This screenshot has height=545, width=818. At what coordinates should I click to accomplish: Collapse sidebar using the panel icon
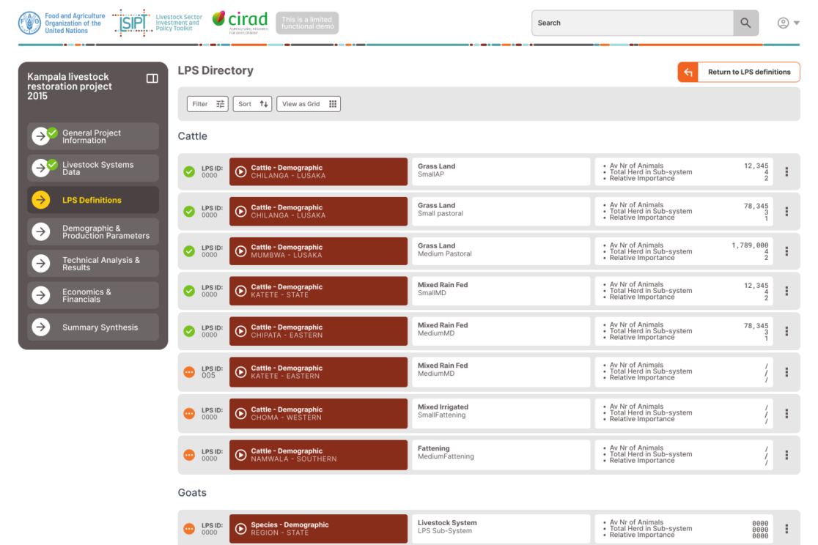pyautogui.click(x=152, y=78)
